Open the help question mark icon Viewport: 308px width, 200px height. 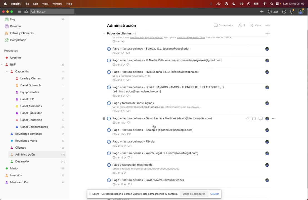tap(284, 12)
